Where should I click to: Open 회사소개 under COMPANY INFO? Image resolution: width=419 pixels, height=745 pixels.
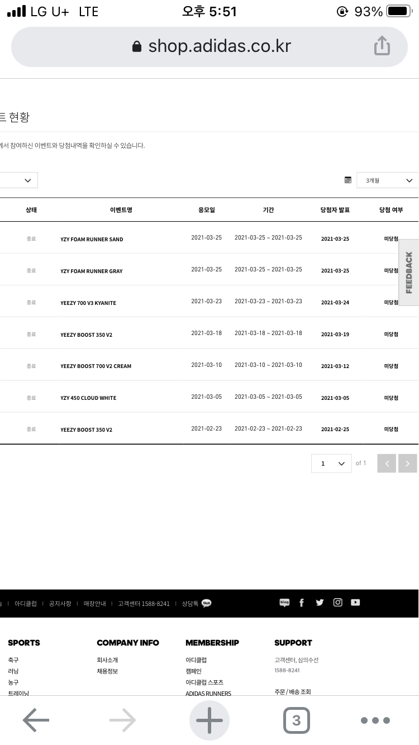[x=107, y=660]
